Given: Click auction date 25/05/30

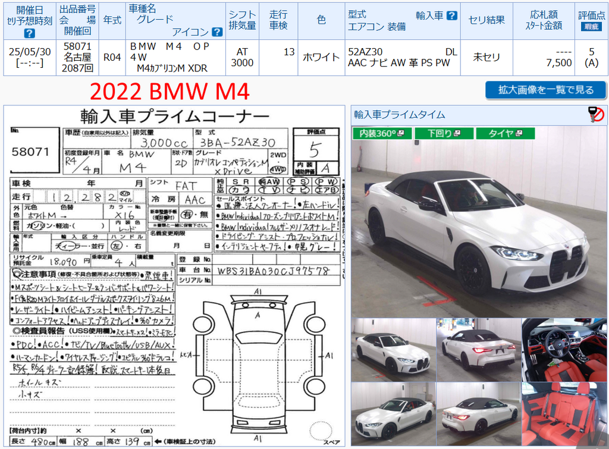Looking at the screenshot, I should pos(30,52).
